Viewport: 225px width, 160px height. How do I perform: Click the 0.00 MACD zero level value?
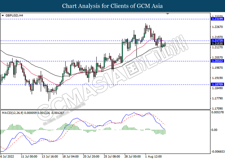click(x=214, y=130)
